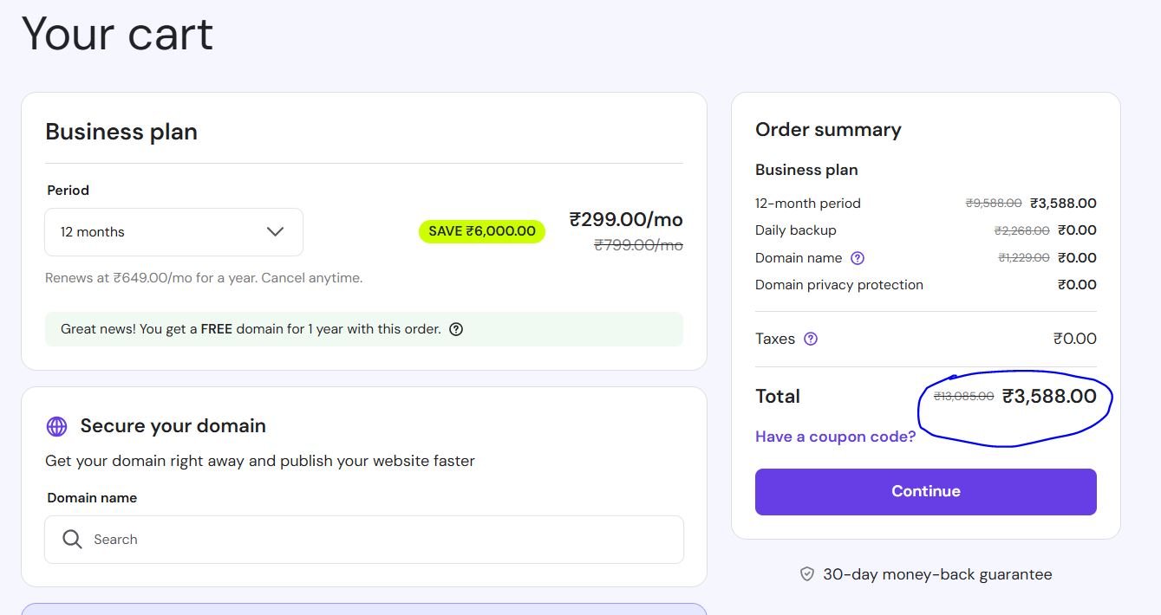Open help icon next to Domain name summary
The image size is (1161, 615).
pos(858,258)
